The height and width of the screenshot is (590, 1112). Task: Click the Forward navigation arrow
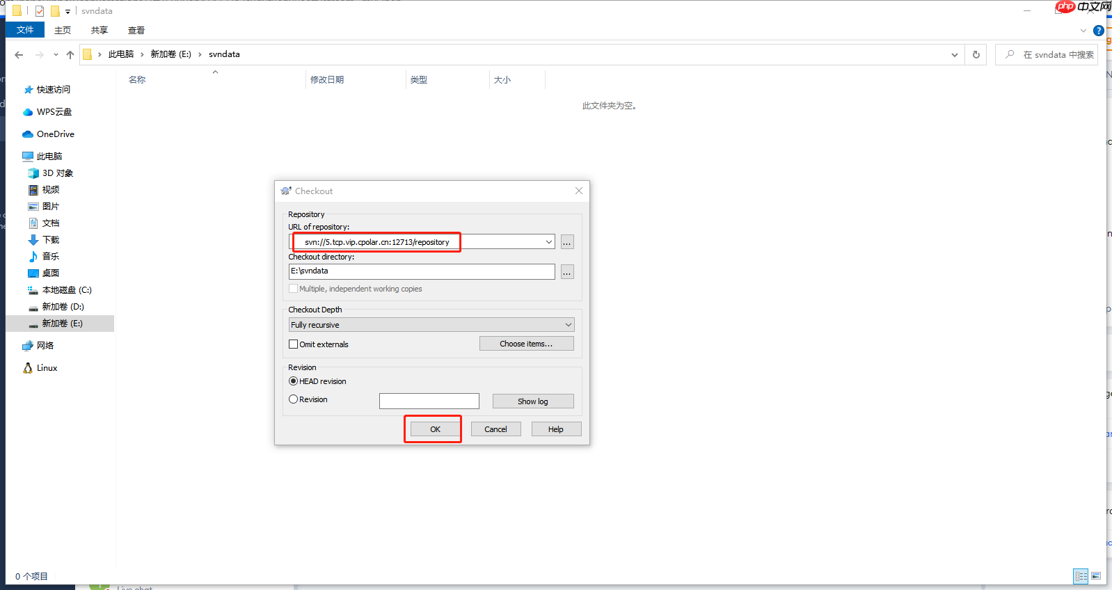click(39, 54)
